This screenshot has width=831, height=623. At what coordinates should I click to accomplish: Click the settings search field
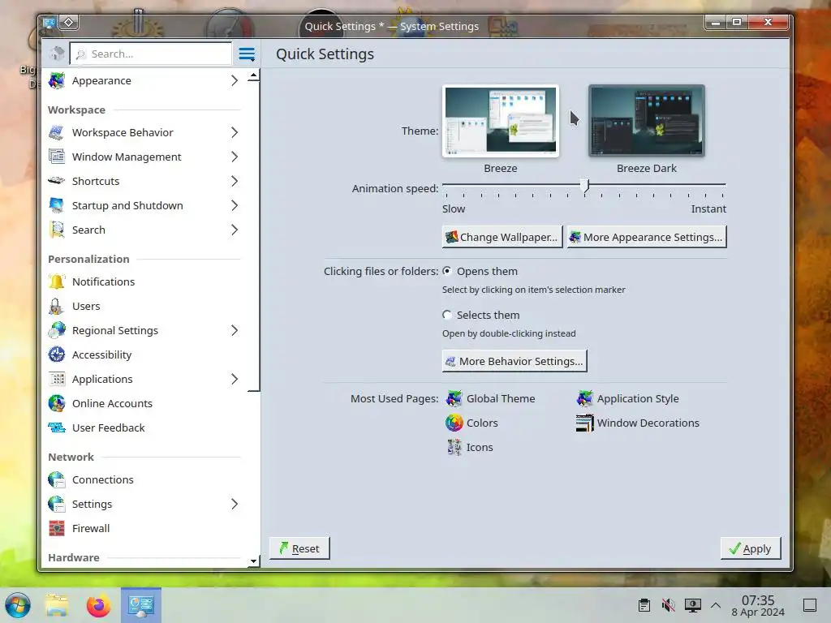point(151,54)
